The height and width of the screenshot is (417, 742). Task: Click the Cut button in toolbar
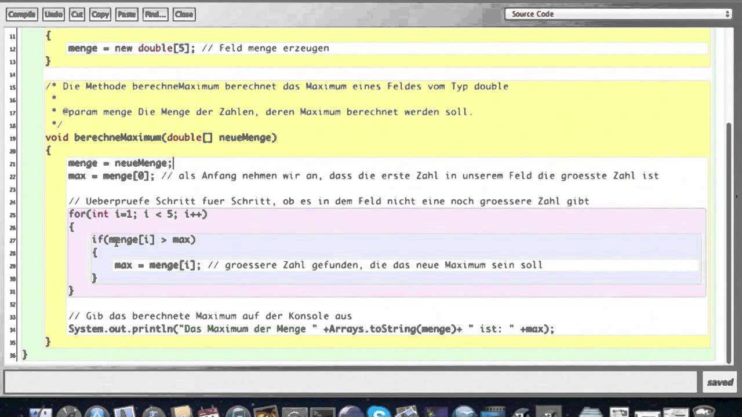(x=77, y=14)
